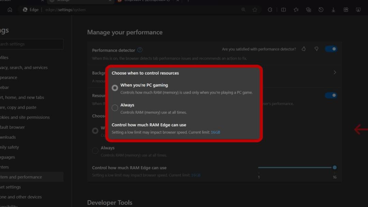Toggle the Resource controls switch
The image size is (368, 207).
click(331, 95)
